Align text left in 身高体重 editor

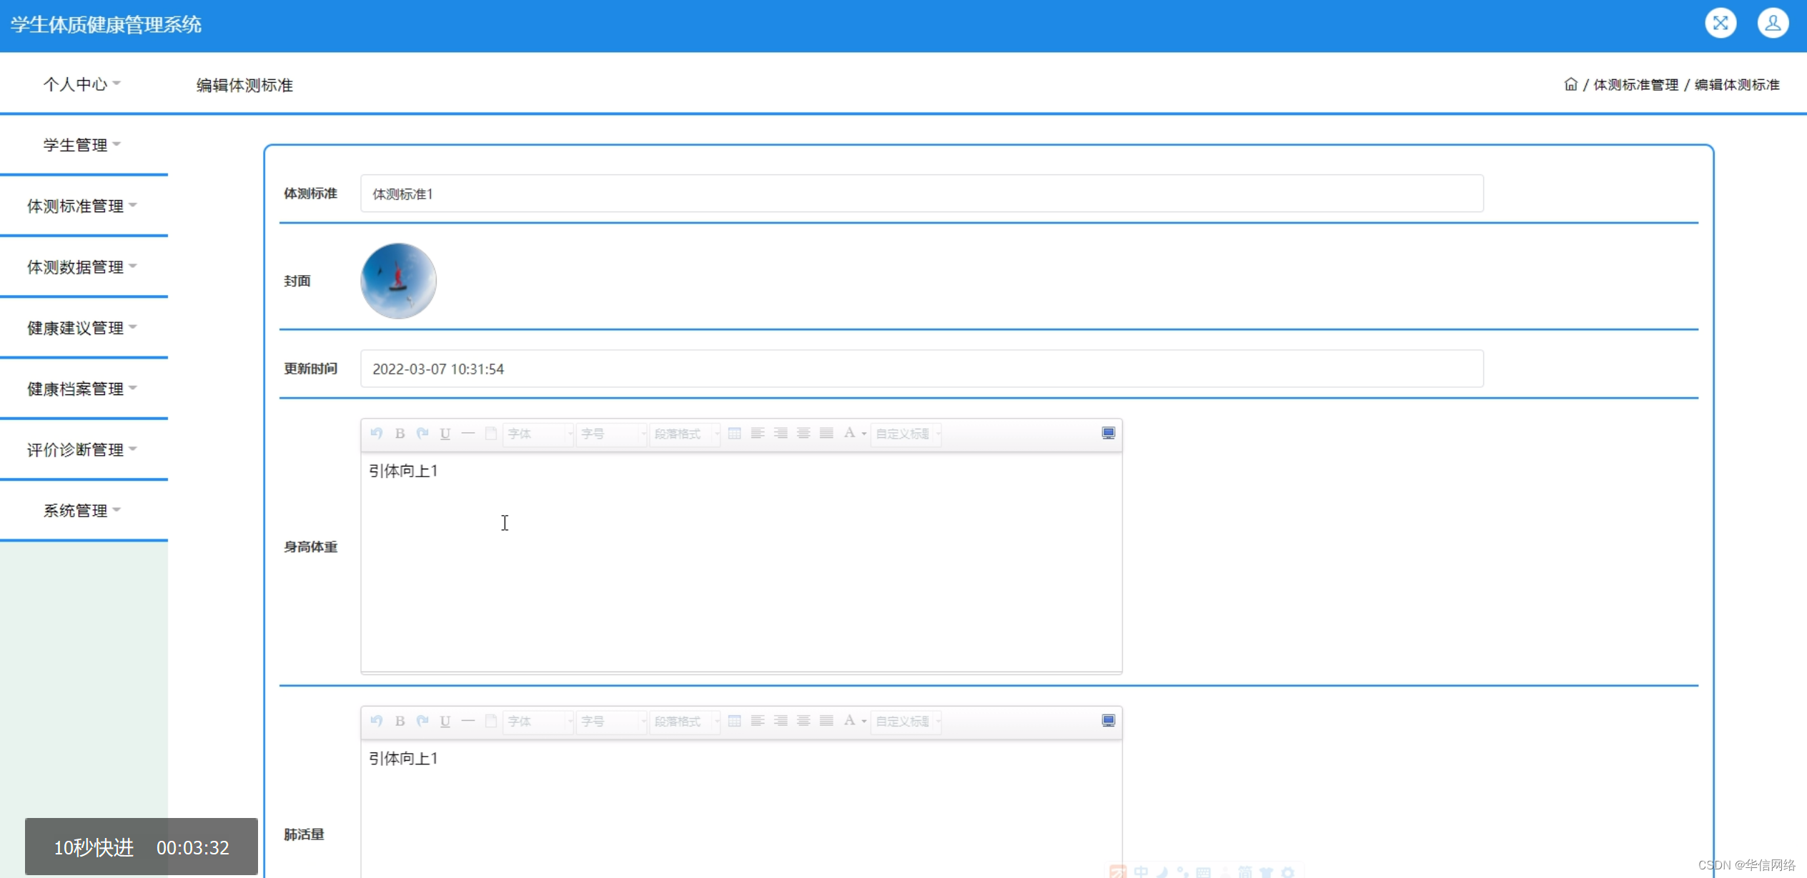(x=757, y=433)
